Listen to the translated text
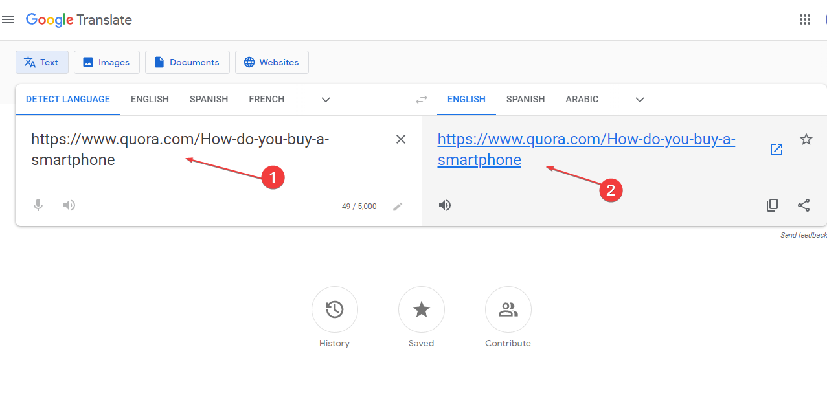 click(x=445, y=205)
